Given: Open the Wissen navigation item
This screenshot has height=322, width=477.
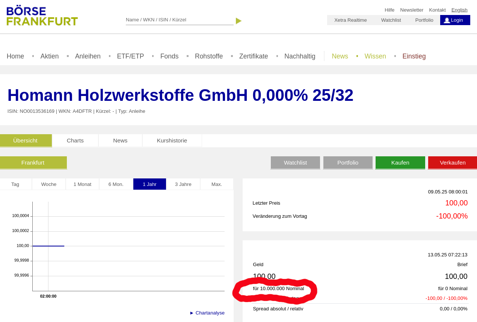Looking at the screenshot, I should (375, 56).
